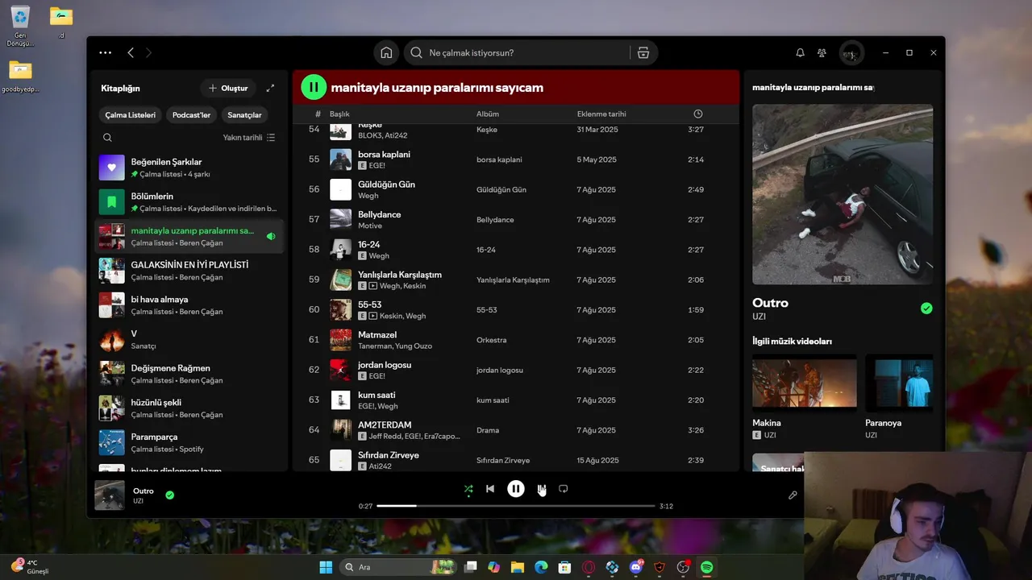The height and width of the screenshot is (580, 1032).
Task: Search within the library
Action: point(107,138)
